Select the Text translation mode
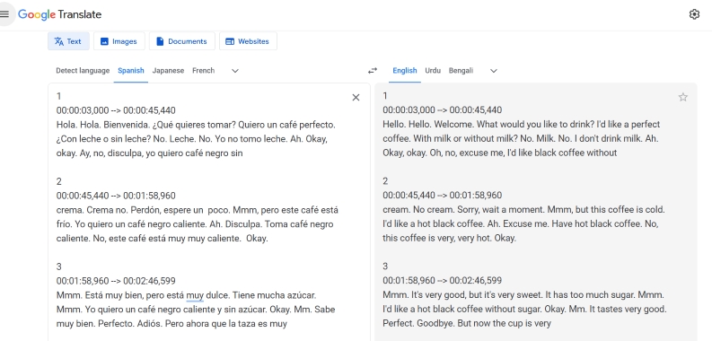This screenshot has height=341, width=712. [x=68, y=41]
